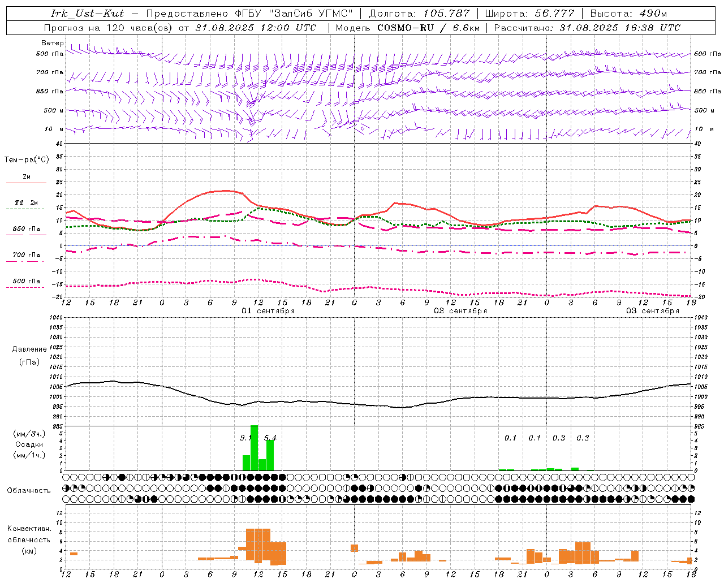
Task: Select the Тем-ра(°C) temperature legend title
Action: click(x=27, y=160)
